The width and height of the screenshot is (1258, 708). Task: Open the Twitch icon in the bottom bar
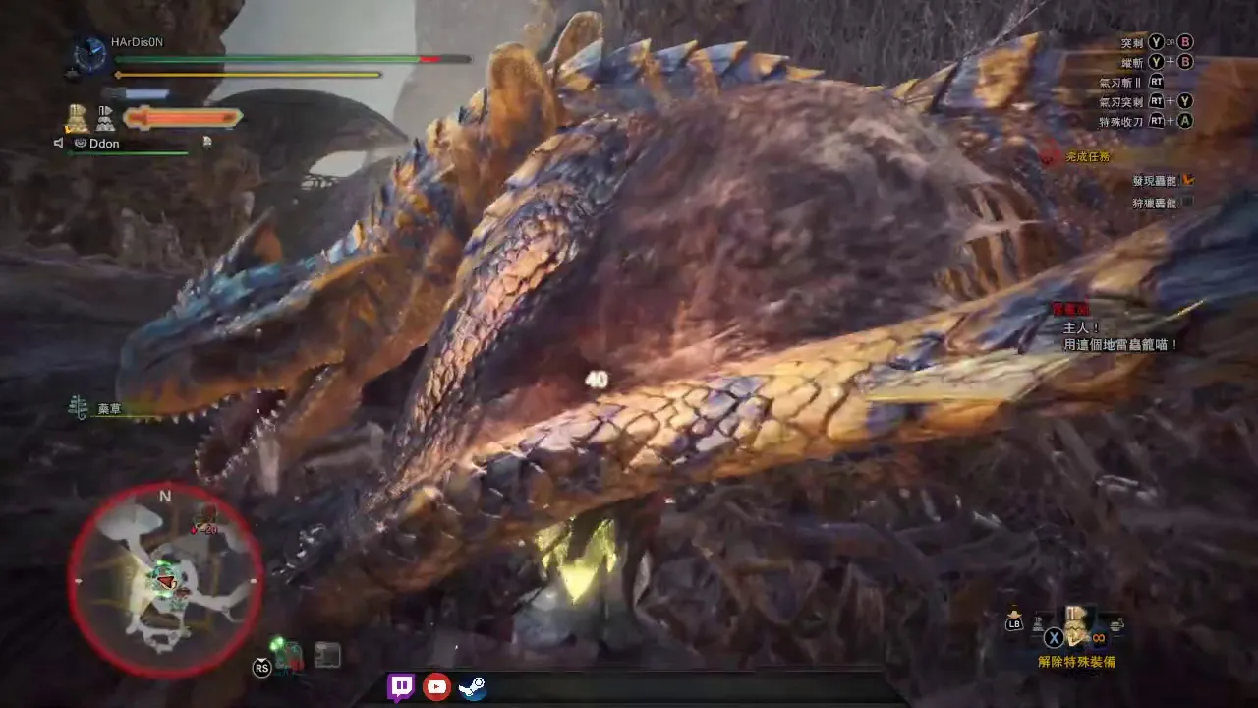point(401,686)
